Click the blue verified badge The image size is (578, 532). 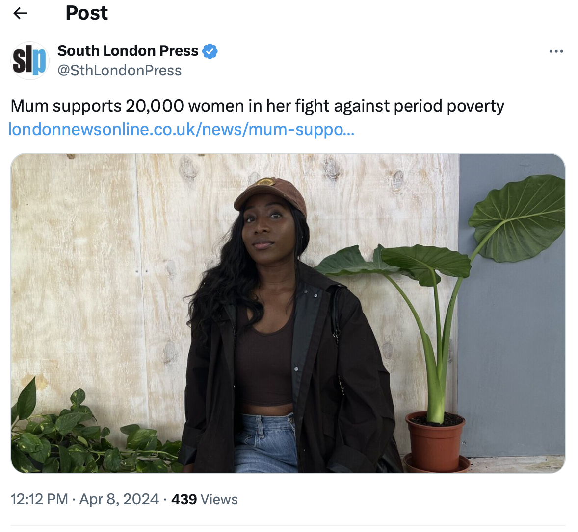[210, 51]
